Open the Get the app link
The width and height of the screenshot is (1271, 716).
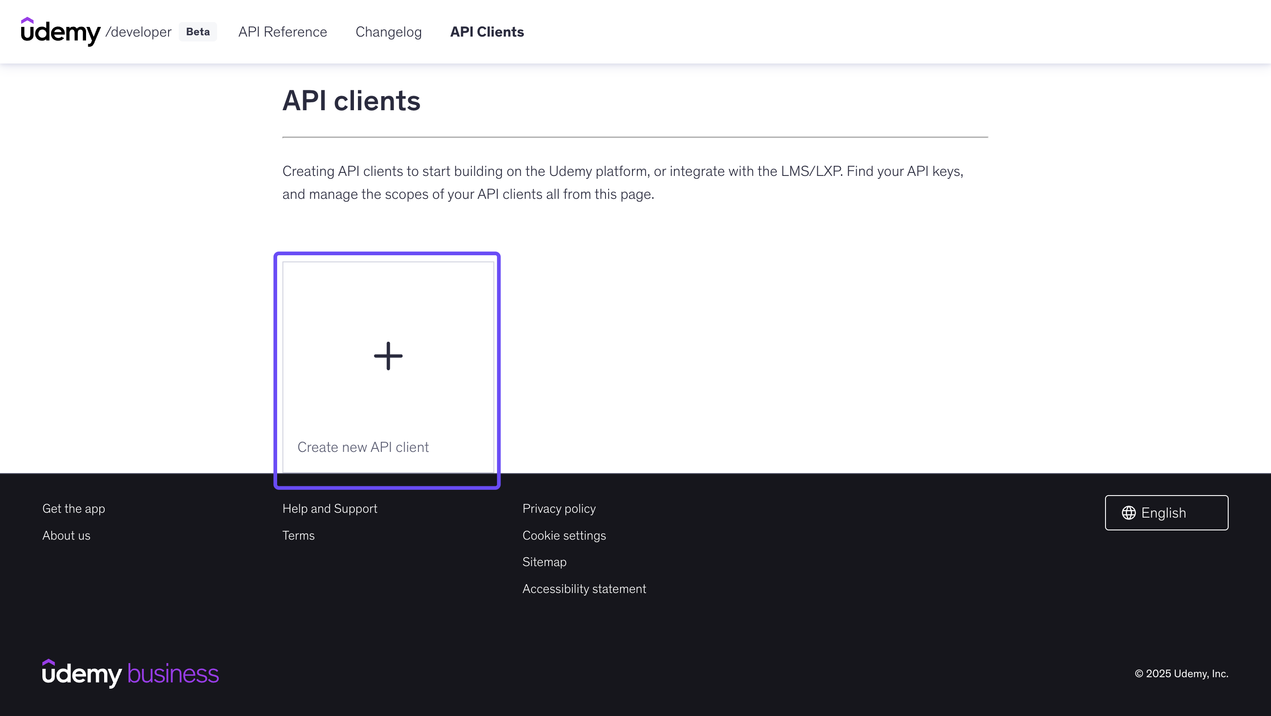74,508
